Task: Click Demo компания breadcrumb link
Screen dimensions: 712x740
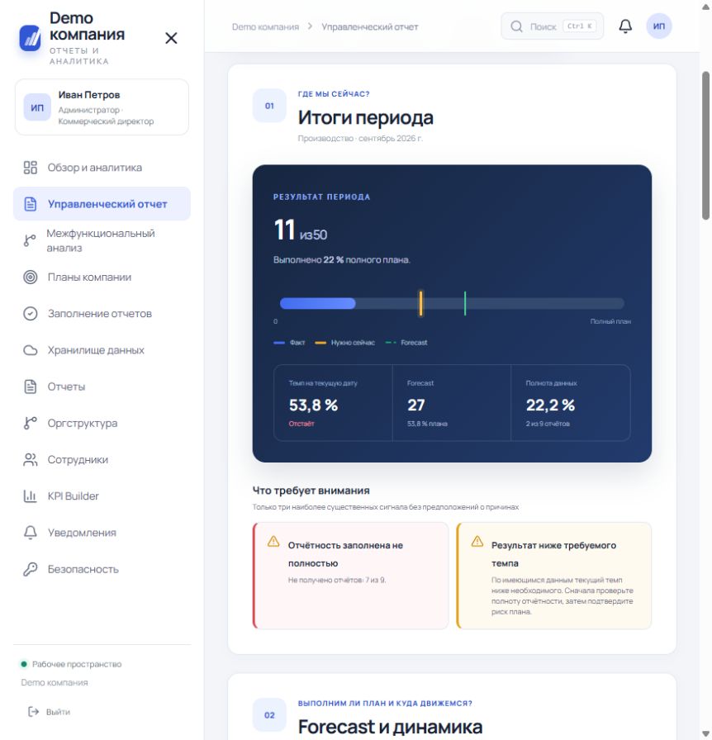Action: [x=265, y=27]
